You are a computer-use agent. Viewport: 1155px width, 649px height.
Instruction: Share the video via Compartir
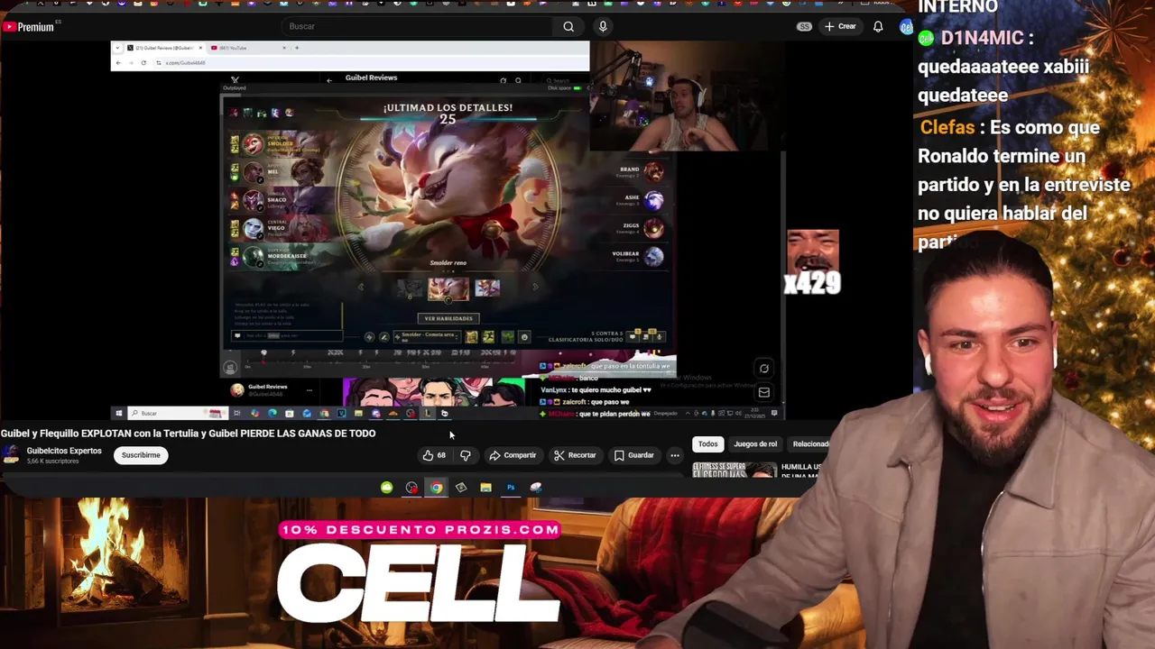coord(513,455)
